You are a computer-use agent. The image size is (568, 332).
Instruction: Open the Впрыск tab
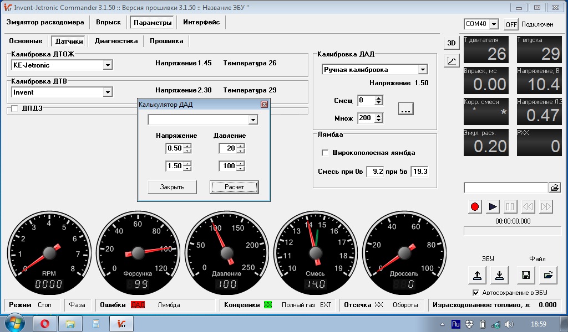coord(108,22)
